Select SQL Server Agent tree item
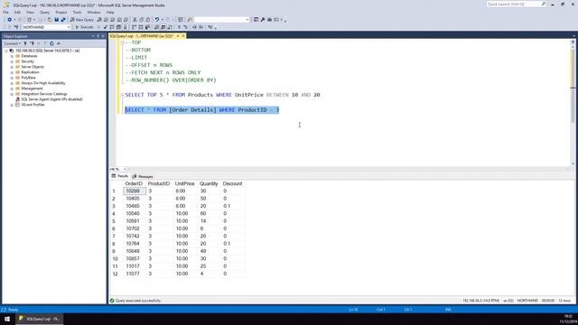Screen dimensions: 578x325 point(51,99)
